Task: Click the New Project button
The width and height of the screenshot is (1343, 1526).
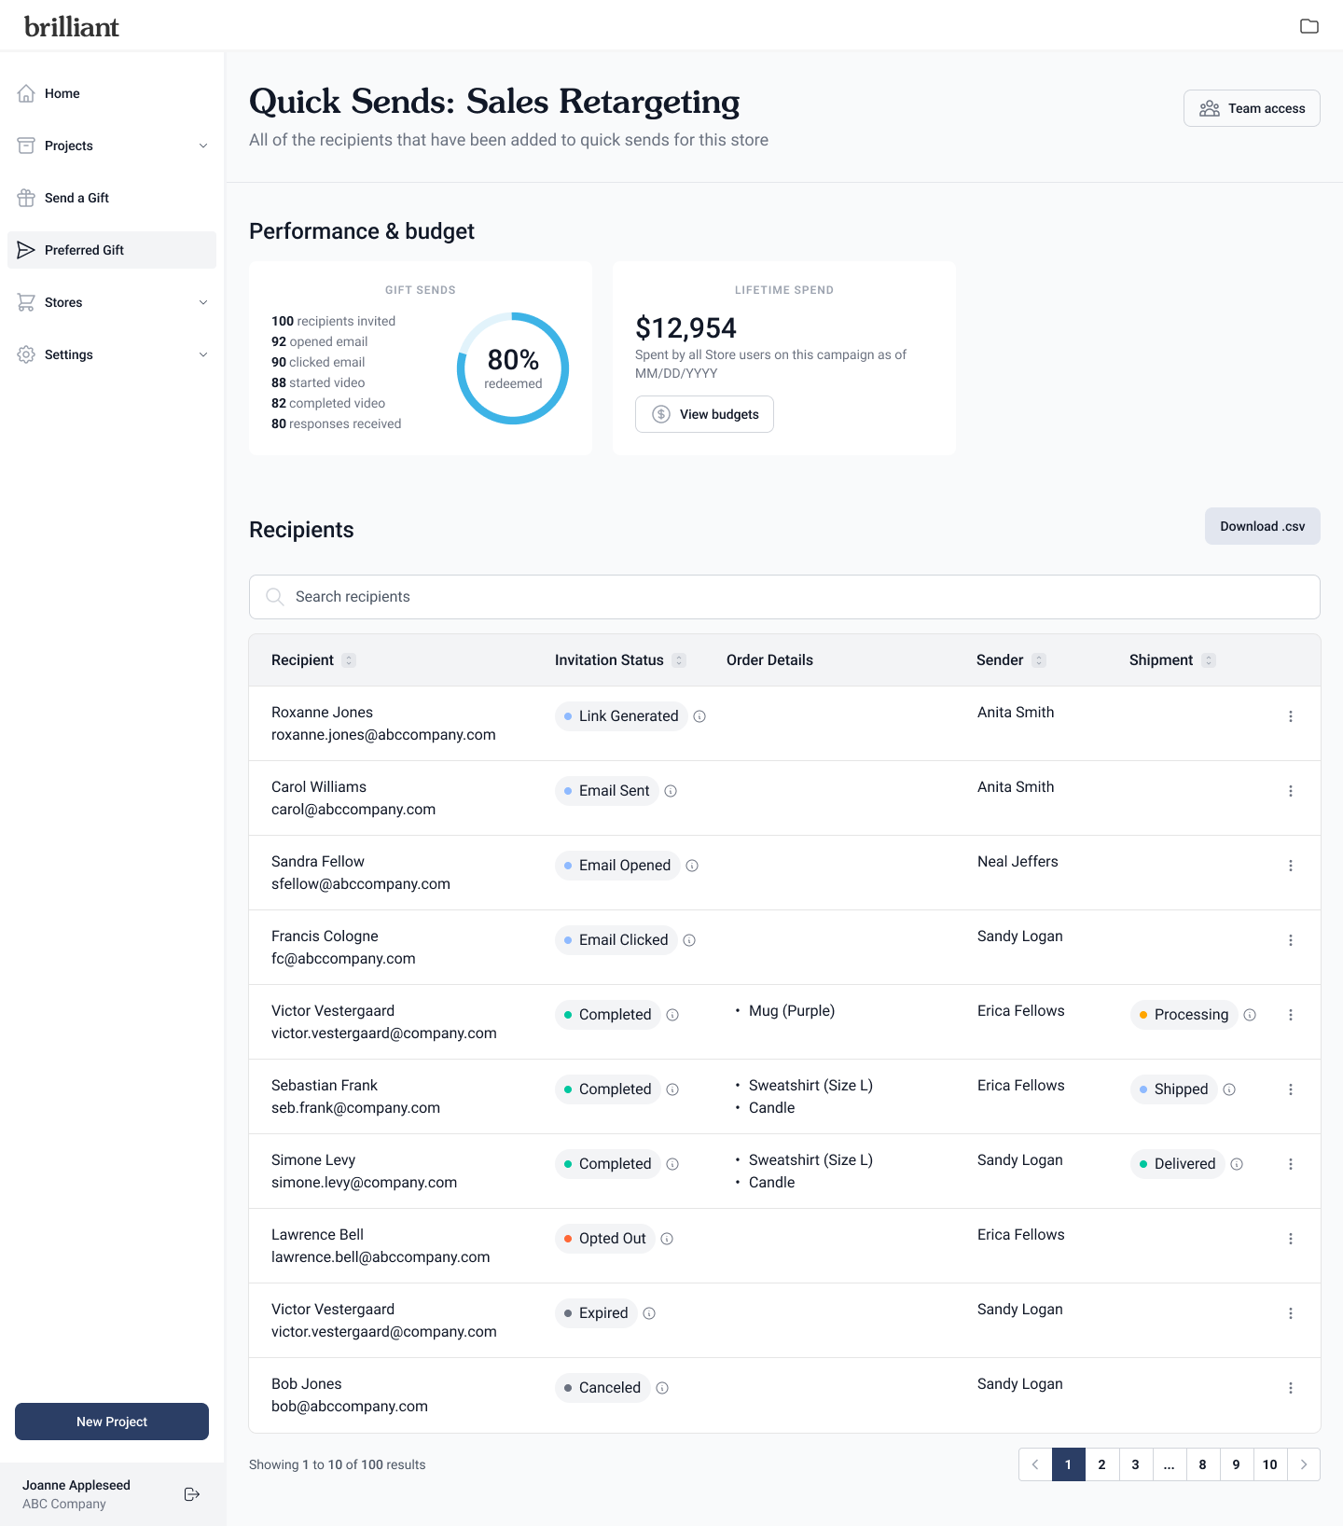Action: coord(112,1422)
